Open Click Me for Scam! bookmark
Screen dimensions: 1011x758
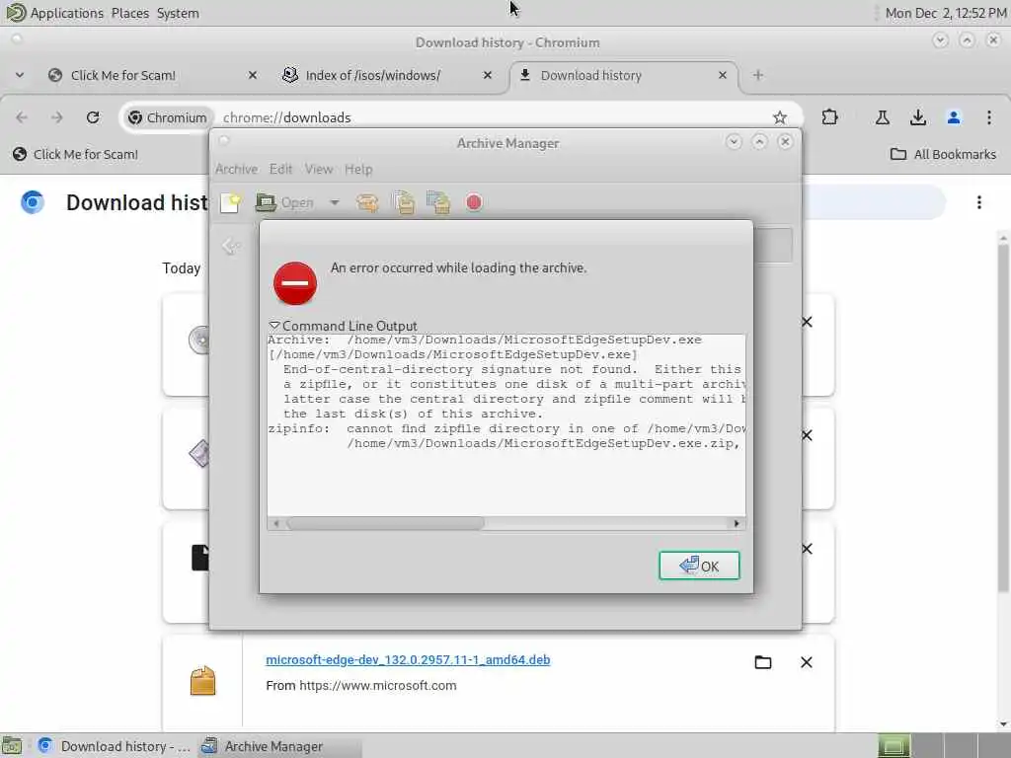click(75, 154)
